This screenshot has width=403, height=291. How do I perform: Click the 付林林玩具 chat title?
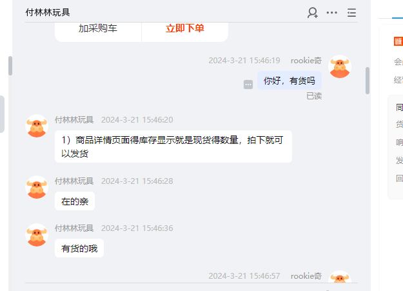point(48,12)
